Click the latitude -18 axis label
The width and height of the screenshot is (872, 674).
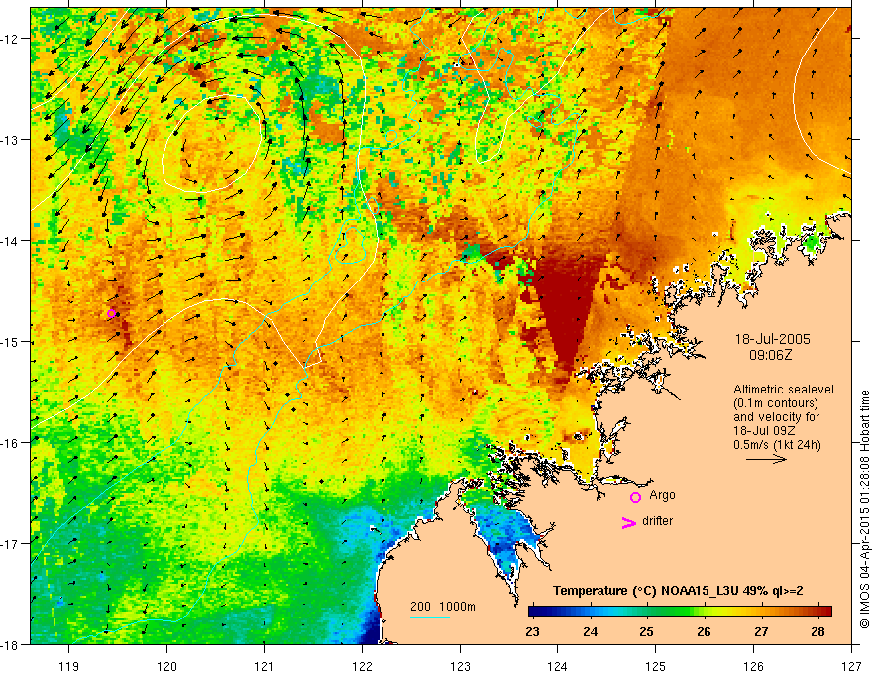pos(10,644)
